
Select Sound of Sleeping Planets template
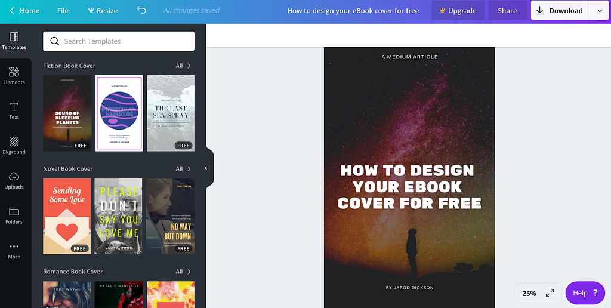point(67,113)
